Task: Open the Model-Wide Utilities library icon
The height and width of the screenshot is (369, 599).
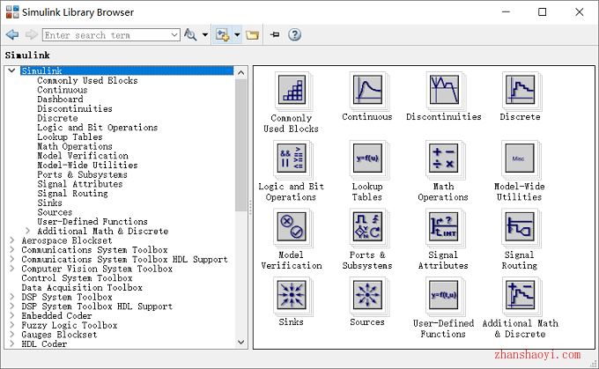Action: point(521,159)
